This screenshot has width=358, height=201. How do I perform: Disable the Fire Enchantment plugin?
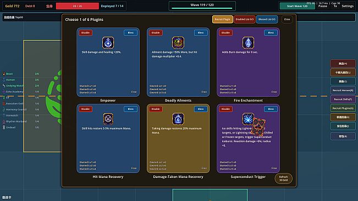tap(225, 32)
